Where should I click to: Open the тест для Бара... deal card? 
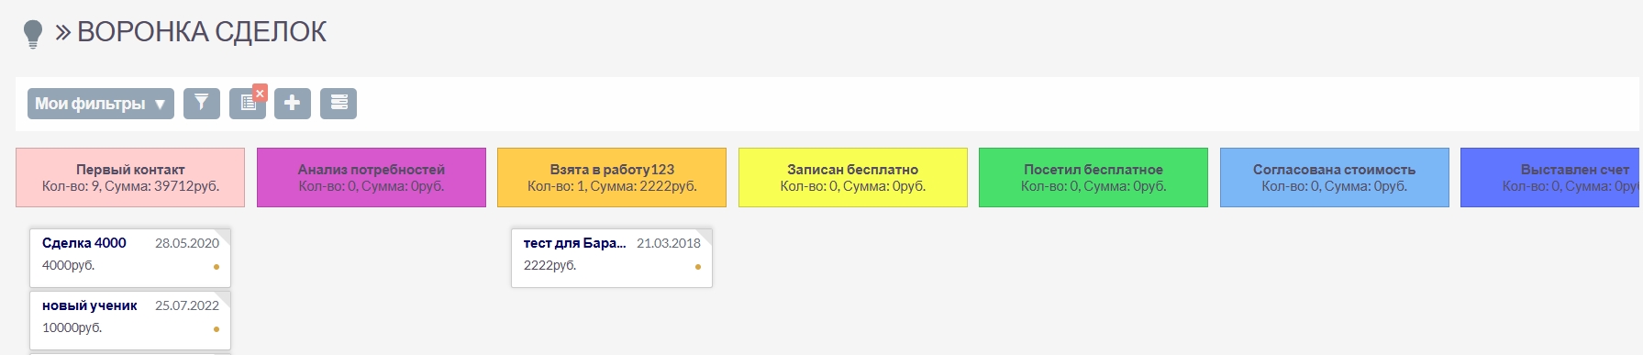(612, 258)
